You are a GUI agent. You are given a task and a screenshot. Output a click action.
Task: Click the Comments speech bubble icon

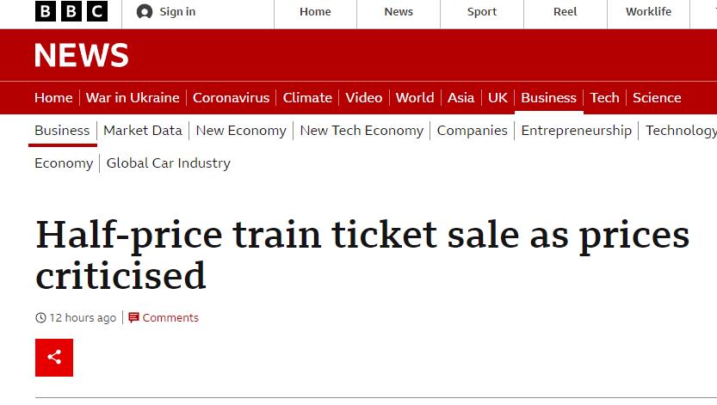(x=133, y=318)
